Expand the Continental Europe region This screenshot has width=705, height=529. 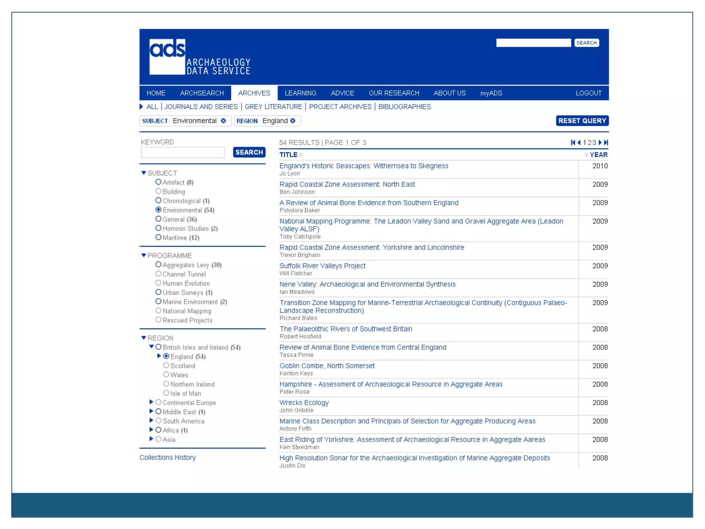point(151,402)
